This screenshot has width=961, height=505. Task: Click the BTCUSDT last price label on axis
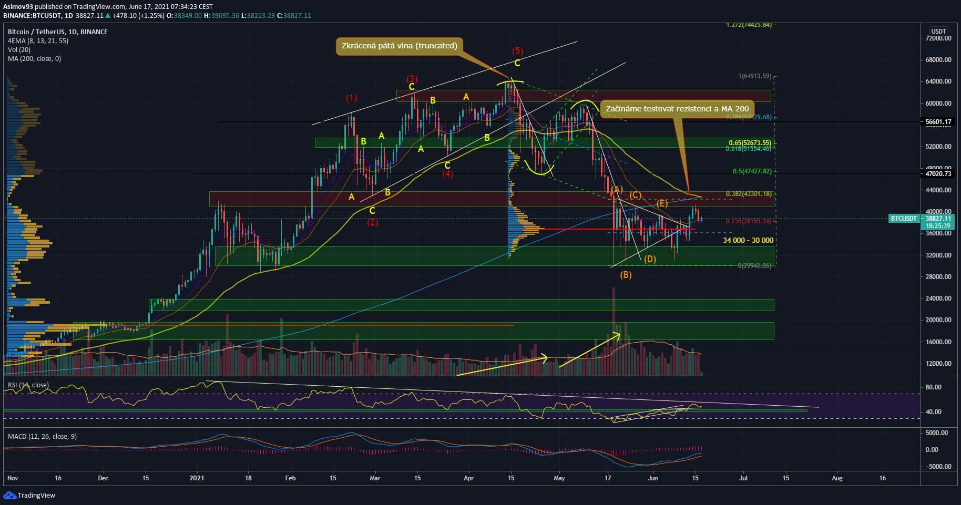coord(904,218)
